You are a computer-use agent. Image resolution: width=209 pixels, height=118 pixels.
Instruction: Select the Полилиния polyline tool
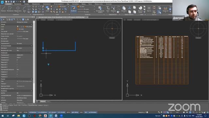pos(10,9)
